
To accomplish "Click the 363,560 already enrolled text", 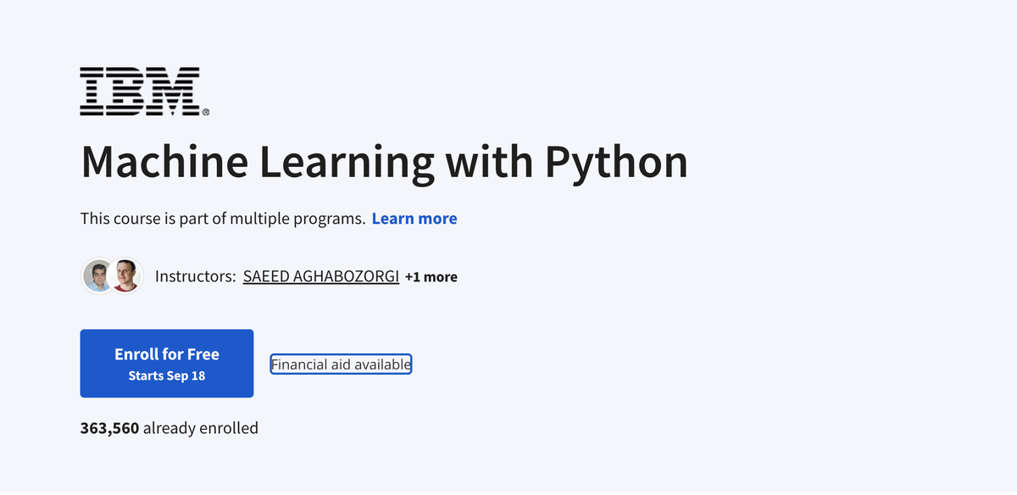I will pyautogui.click(x=169, y=427).
